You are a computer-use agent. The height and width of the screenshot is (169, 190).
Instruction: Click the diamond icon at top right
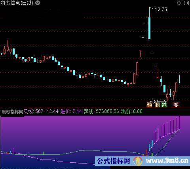point(179,3)
